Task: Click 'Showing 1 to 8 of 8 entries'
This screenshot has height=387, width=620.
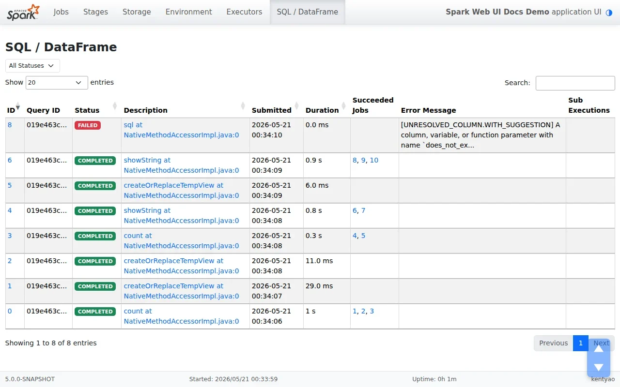Action: pyautogui.click(x=51, y=343)
